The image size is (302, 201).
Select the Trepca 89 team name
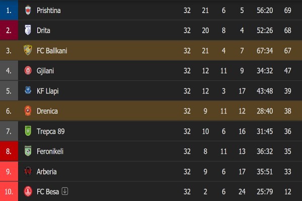[50, 131]
